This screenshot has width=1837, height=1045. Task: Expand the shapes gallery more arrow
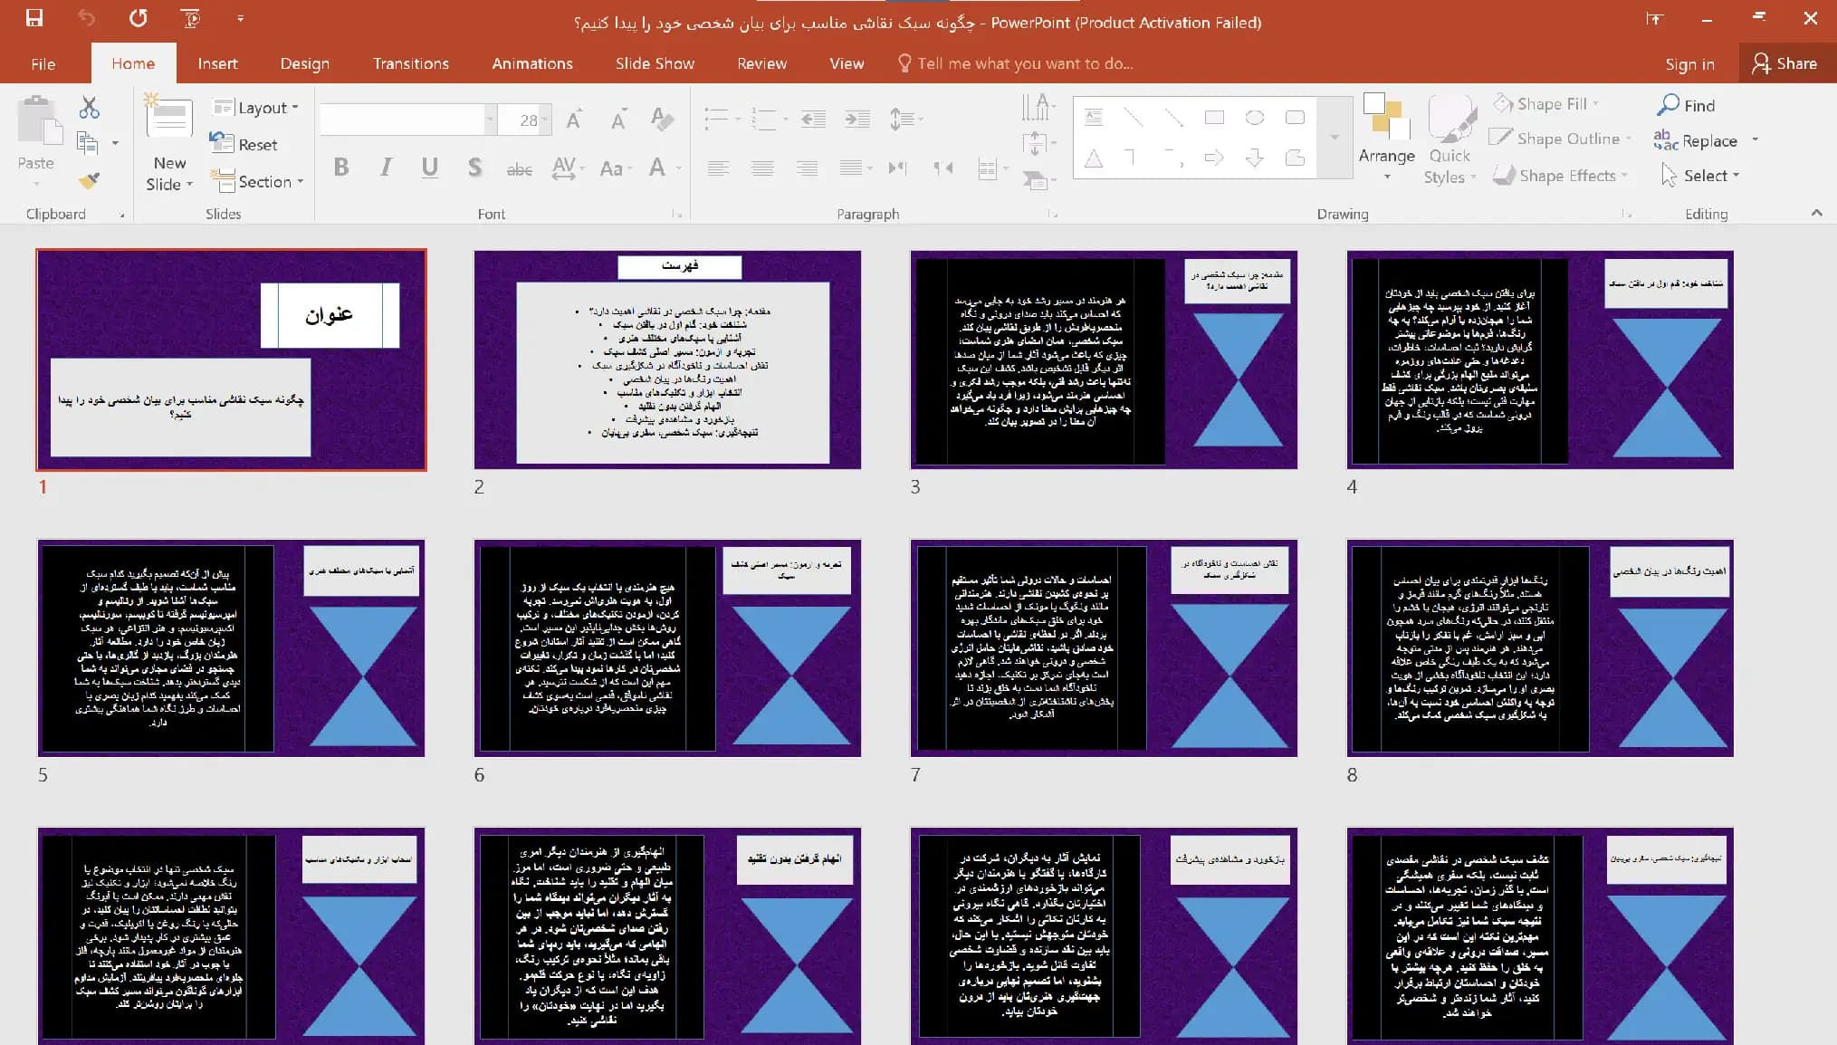[x=1334, y=138]
